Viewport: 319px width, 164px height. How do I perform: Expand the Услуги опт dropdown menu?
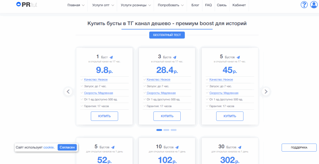click(103, 5)
